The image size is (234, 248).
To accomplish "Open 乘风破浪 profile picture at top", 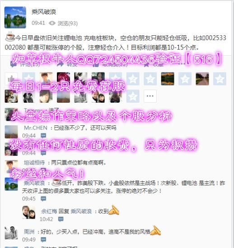I will point(15,17).
